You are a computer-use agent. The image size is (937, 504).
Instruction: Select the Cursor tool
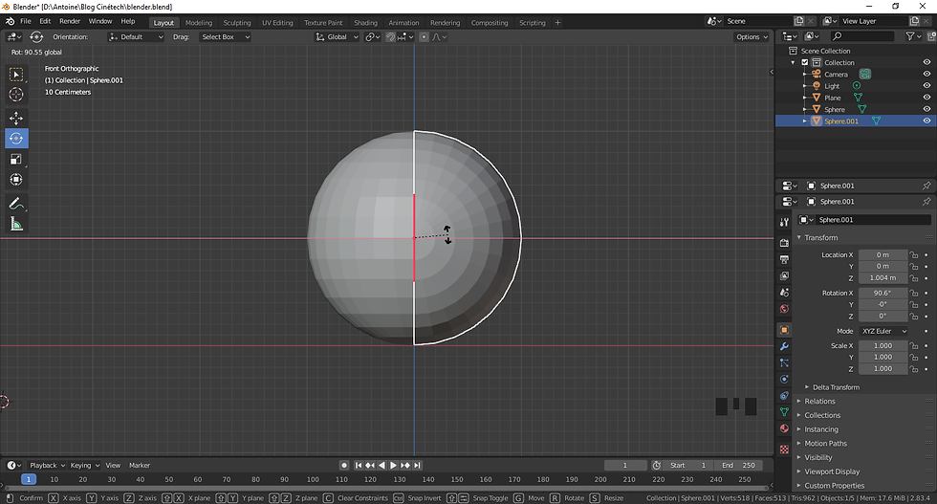[16, 95]
